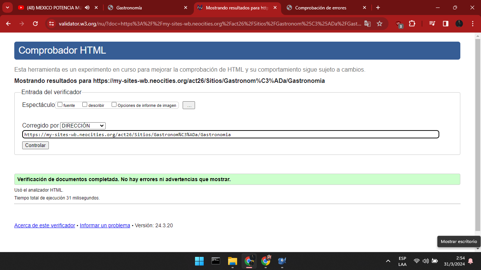Toggle the browser side panel
Viewport: 481px width, 270px height.
[x=446, y=24]
